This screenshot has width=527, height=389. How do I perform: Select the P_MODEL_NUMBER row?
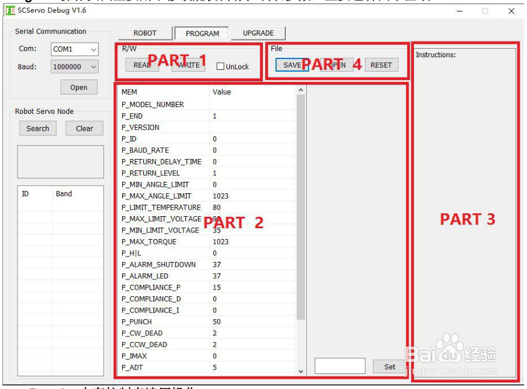pyautogui.click(x=208, y=105)
